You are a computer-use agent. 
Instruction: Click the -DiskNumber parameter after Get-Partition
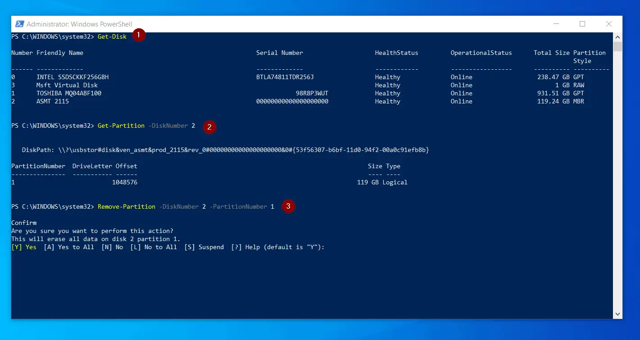pyautogui.click(x=168, y=125)
